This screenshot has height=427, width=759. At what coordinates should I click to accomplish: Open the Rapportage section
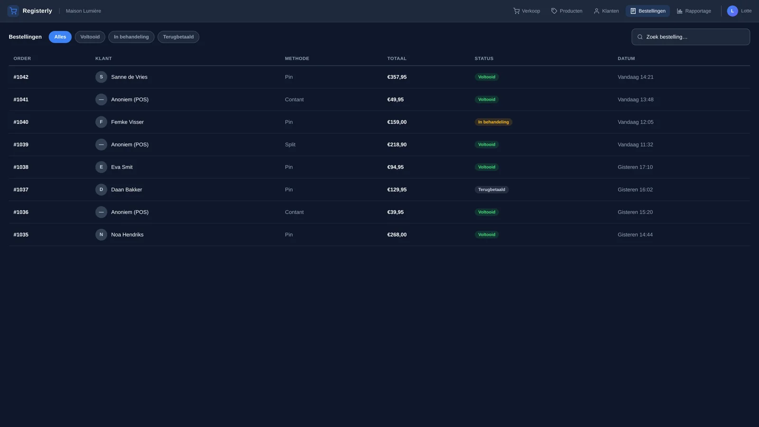point(694,11)
